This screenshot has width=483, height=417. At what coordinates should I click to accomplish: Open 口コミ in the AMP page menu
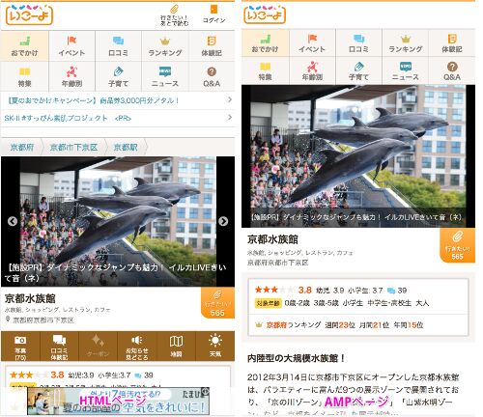click(x=358, y=42)
